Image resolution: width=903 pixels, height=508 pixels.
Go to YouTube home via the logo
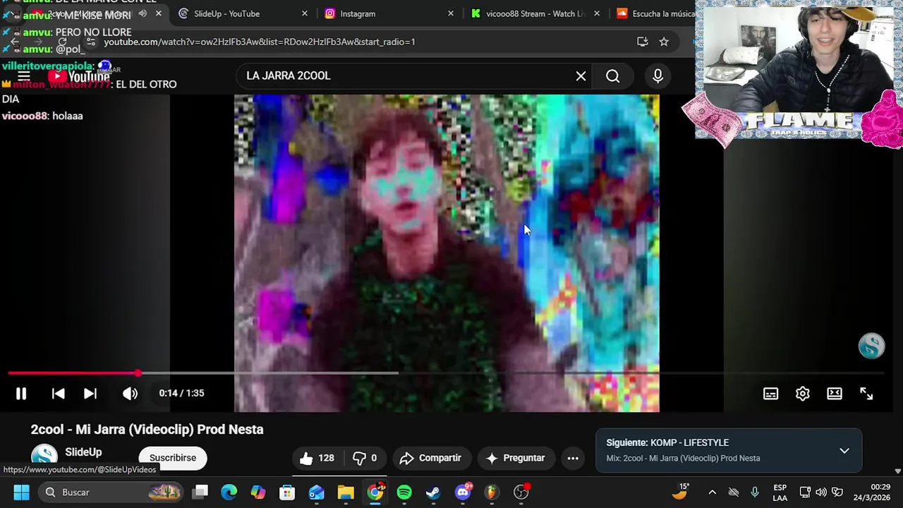coord(79,76)
